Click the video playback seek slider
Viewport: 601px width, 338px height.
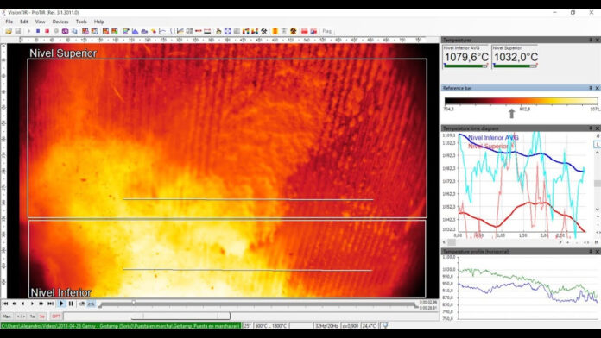256,304
